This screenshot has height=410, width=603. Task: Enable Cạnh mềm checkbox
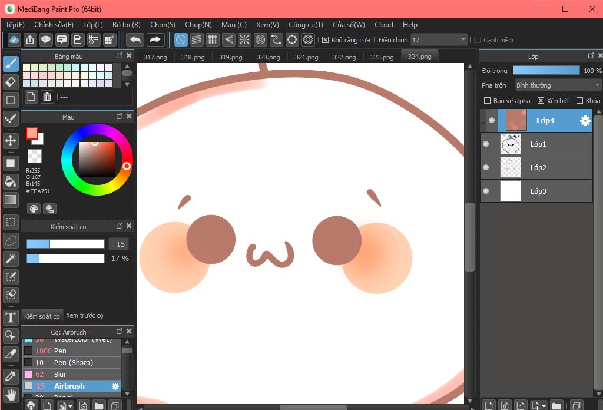(477, 40)
